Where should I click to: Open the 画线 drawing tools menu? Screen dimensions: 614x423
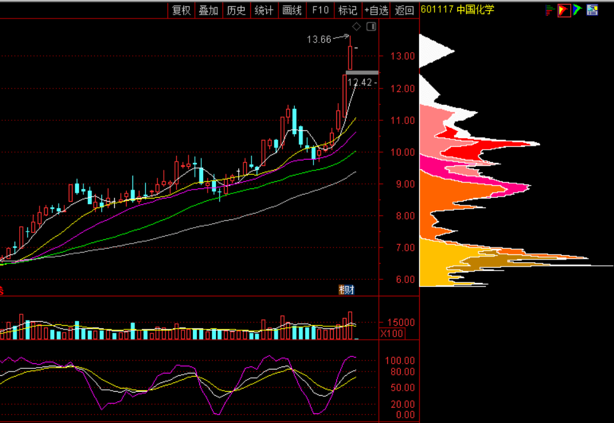pyautogui.click(x=292, y=10)
